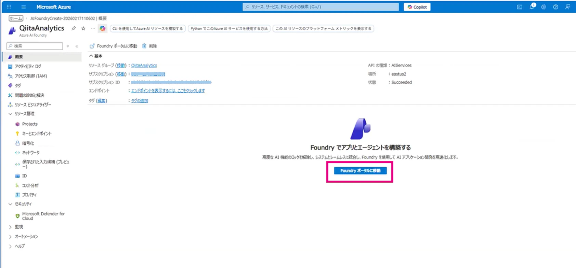Open QiitaAnalytics resource group link

(x=144, y=65)
